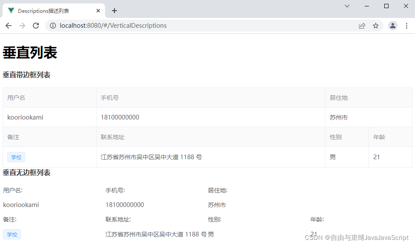Click 苏州市 value in borderless list
This screenshot has height=245, width=415.
[217, 205]
